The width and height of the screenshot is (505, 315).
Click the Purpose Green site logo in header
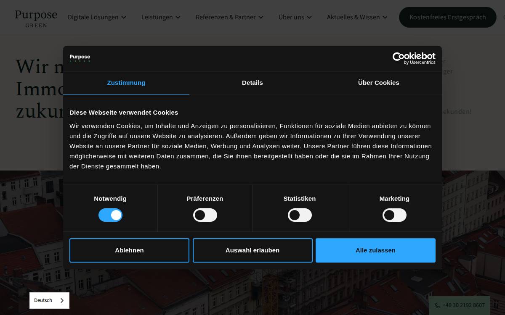[x=36, y=18]
